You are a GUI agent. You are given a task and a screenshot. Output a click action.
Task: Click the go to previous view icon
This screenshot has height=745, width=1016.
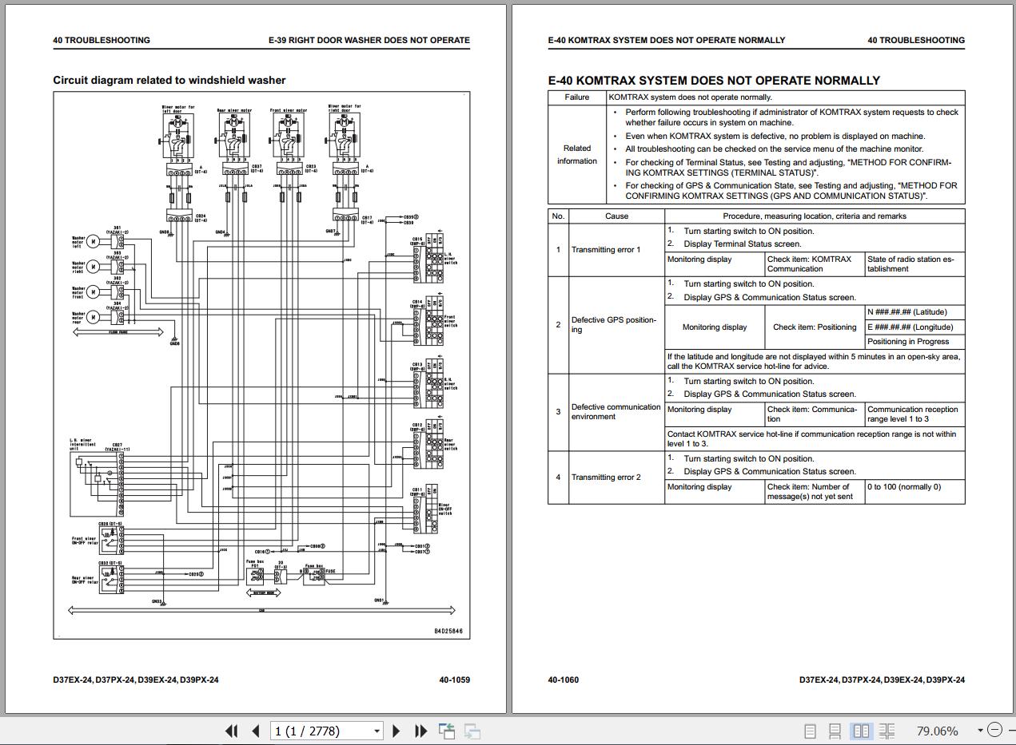pos(447,731)
